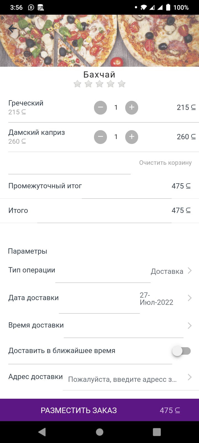Click Очистить корзину link
The width and height of the screenshot is (199, 443).
[x=165, y=163]
